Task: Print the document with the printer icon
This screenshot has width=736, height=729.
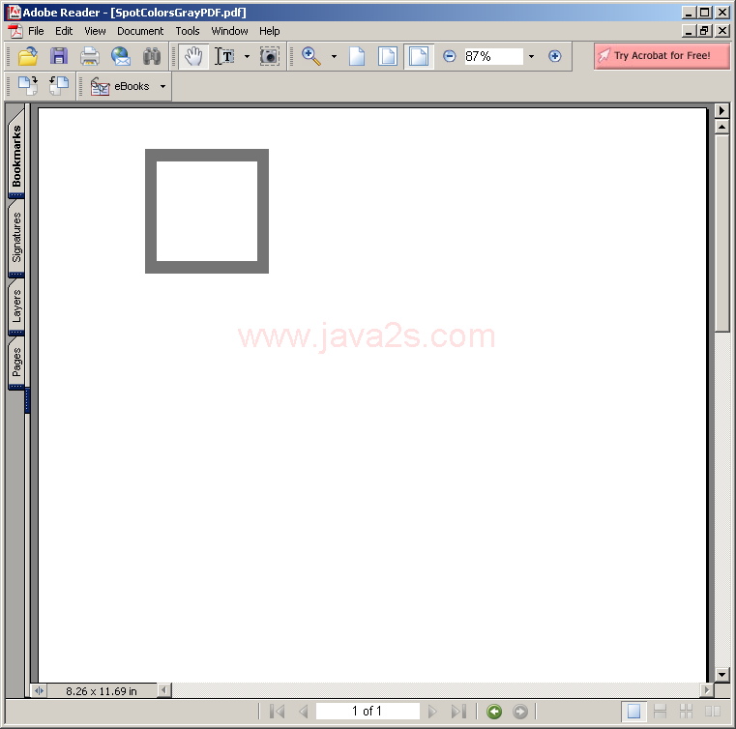Action: point(90,56)
